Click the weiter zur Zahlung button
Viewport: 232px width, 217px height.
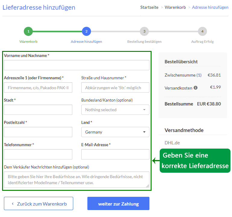118,204
